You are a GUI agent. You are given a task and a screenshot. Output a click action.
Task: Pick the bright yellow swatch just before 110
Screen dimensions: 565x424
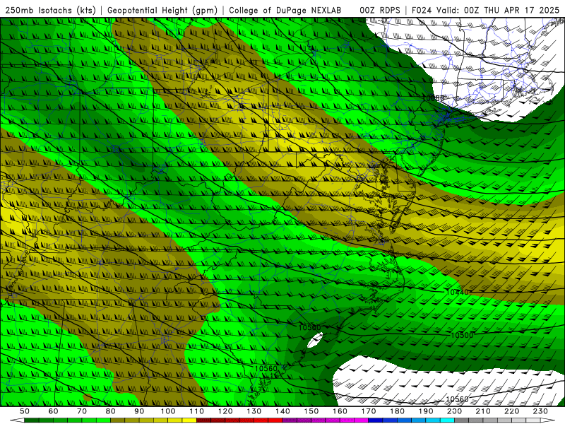[x=189, y=420]
